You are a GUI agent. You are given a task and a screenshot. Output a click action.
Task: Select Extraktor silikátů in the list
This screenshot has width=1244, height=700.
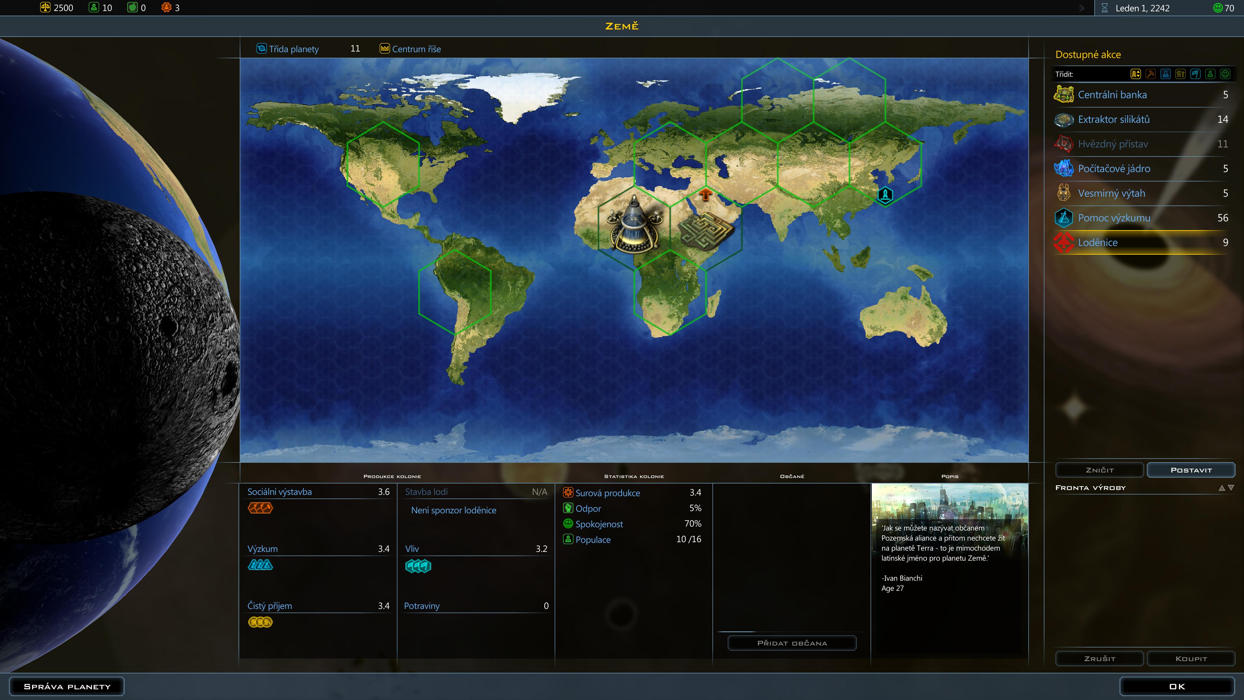pyautogui.click(x=1113, y=119)
